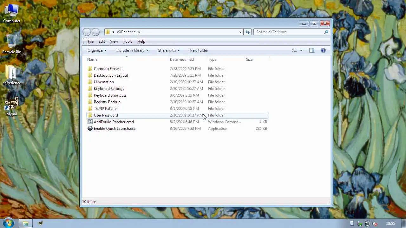Sort by the Name column header

coord(127,60)
